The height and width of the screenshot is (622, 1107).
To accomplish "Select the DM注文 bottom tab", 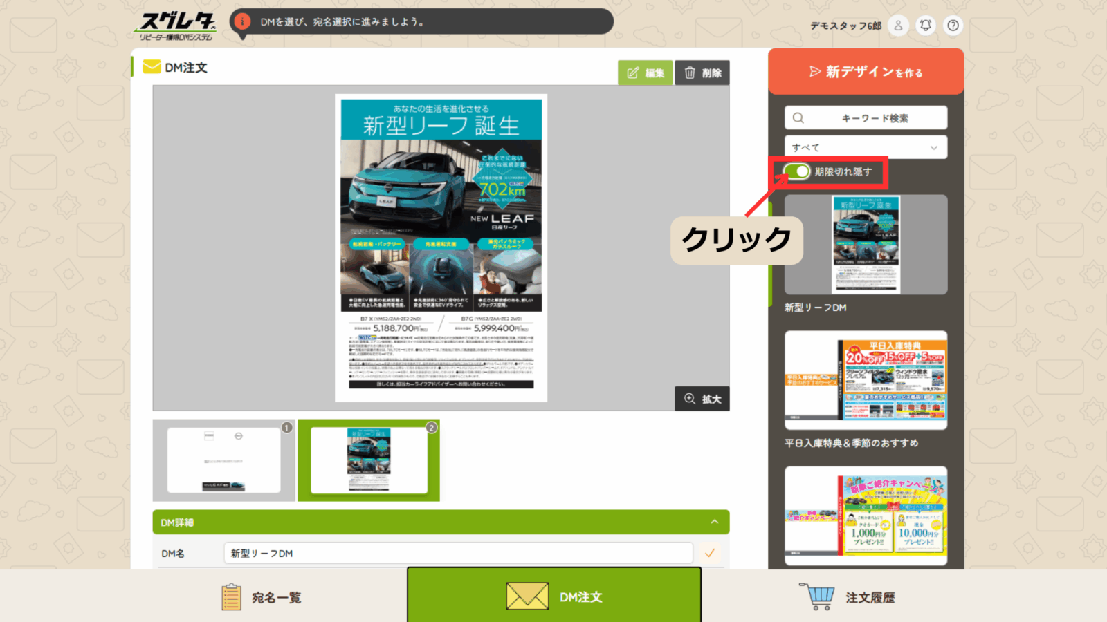I will pos(554,596).
